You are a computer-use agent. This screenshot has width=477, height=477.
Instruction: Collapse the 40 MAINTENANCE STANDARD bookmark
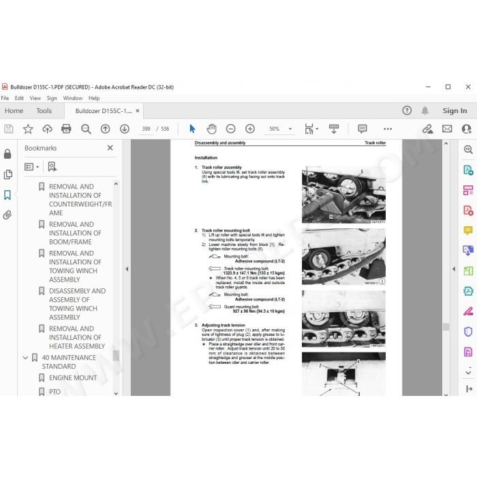pos(25,358)
